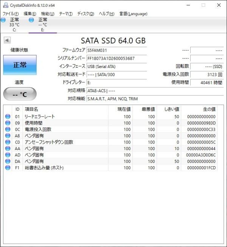Click status icon for row 09 使用時間

click(8, 123)
